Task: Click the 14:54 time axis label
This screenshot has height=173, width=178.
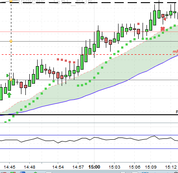Action: (58, 167)
